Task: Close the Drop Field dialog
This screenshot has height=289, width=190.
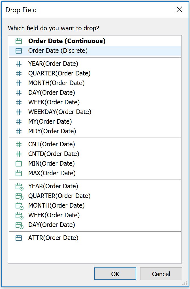Action: [x=179, y=10]
